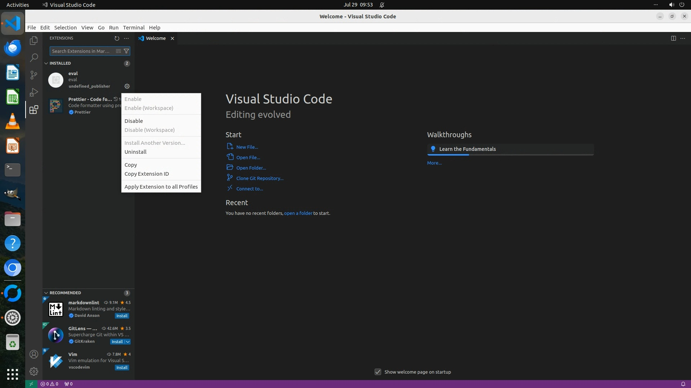The image size is (691, 388).
Task: Open the Accounts icon in activity bar
Action: [34, 354]
